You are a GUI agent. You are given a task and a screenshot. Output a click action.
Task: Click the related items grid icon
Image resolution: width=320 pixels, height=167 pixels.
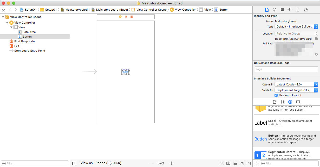[x=3, y=10]
